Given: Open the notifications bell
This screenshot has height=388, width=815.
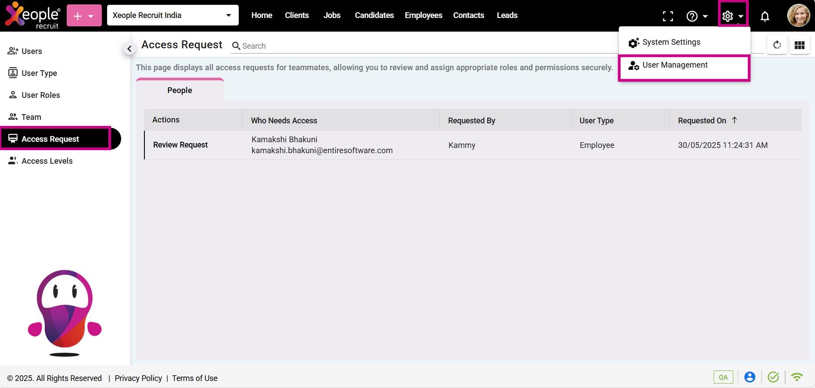Looking at the screenshot, I should [765, 16].
